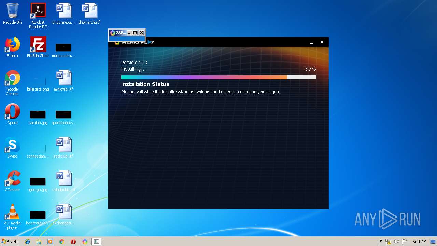
Task: Show hidden system tray icons
Action: (381, 242)
